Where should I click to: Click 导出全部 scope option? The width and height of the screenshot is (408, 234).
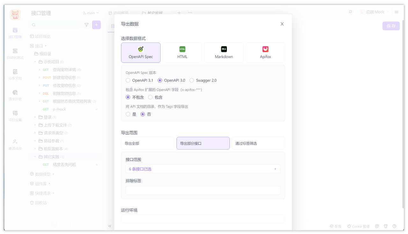148,143
